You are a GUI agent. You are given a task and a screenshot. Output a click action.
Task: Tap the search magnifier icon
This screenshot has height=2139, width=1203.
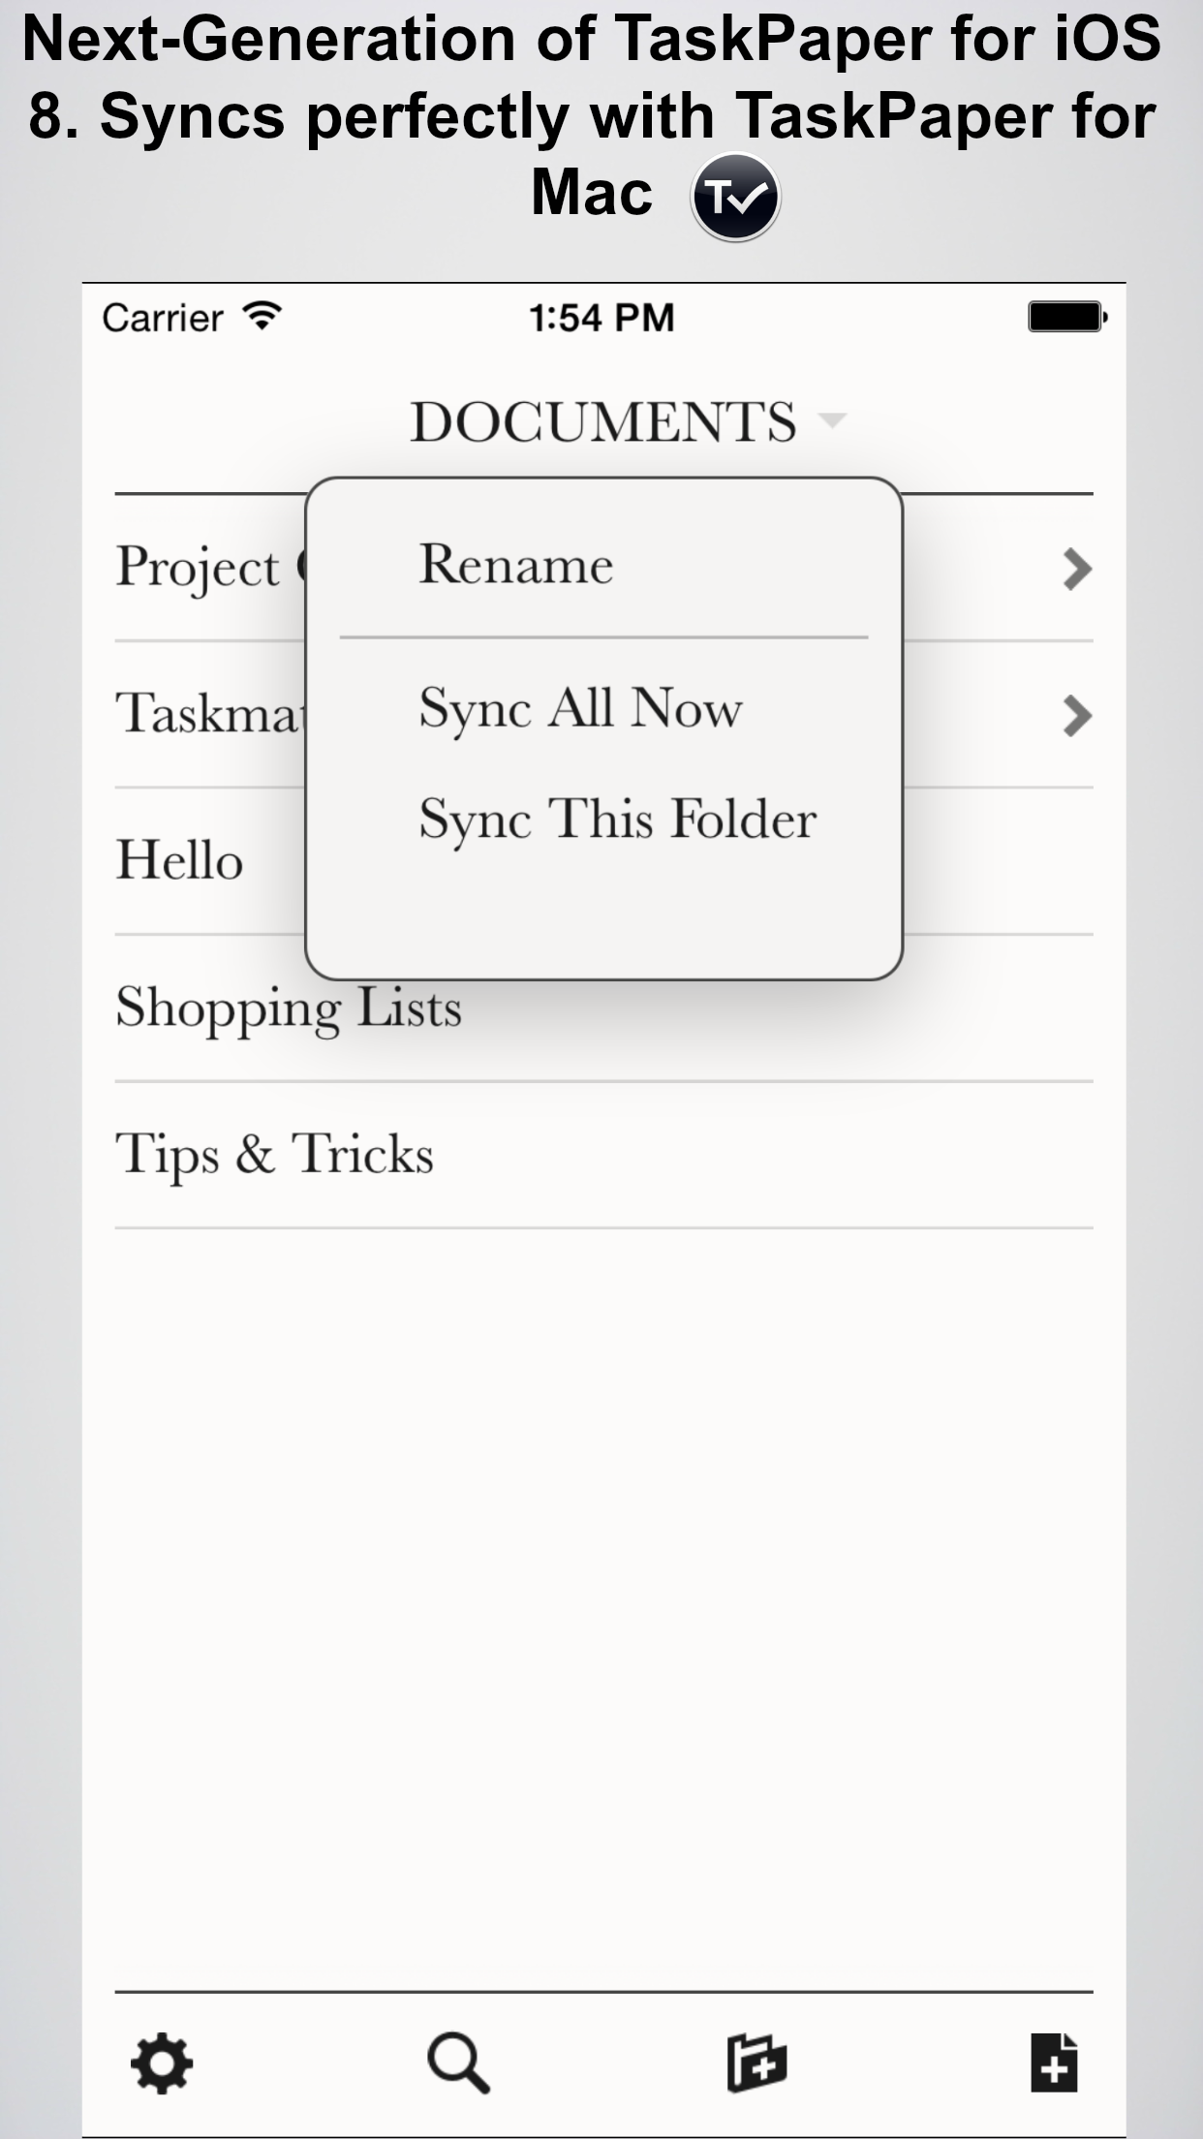click(x=458, y=2063)
